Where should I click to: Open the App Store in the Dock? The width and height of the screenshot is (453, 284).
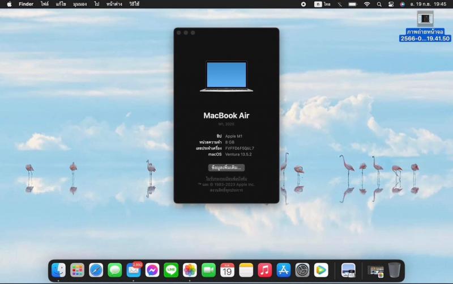click(284, 270)
